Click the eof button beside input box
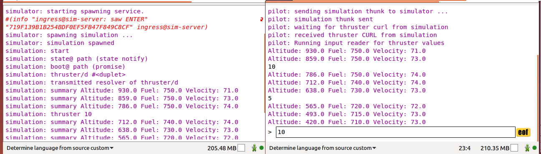The image size is (541, 154). point(523,132)
